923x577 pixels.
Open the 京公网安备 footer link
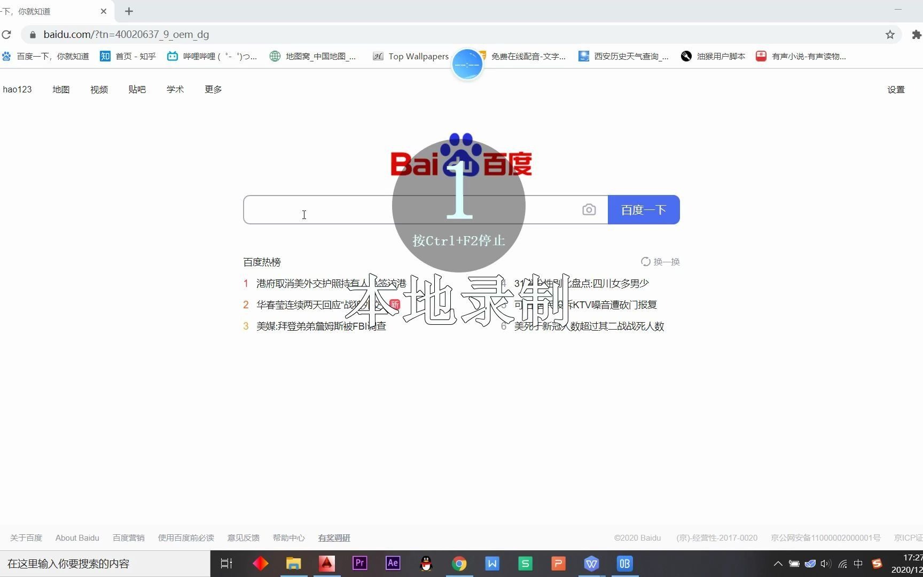click(x=826, y=537)
